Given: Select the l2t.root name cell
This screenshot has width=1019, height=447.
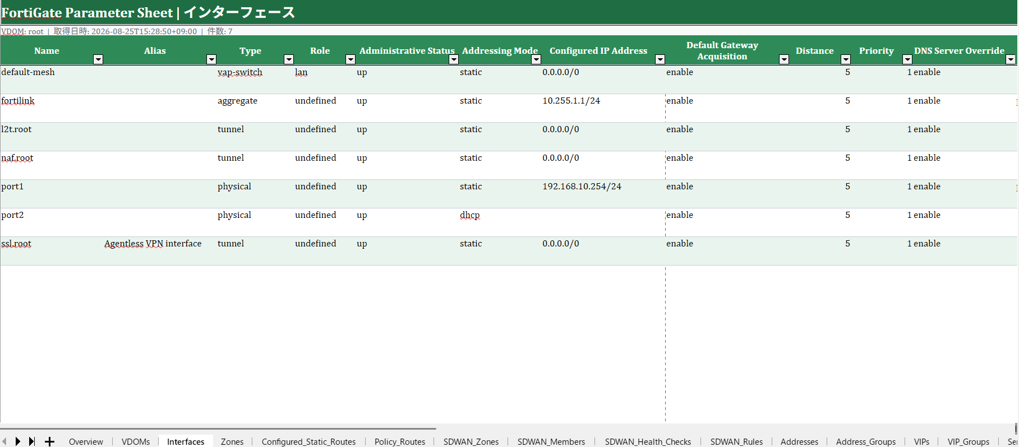Looking at the screenshot, I should point(52,137).
